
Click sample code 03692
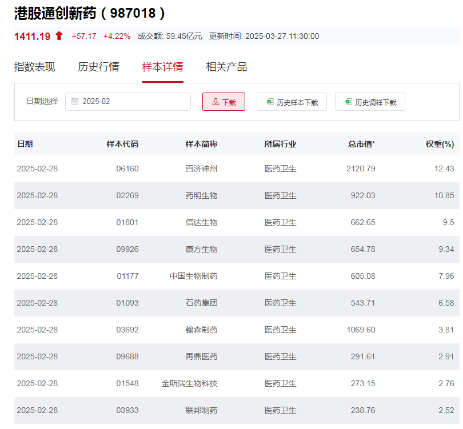click(x=127, y=330)
